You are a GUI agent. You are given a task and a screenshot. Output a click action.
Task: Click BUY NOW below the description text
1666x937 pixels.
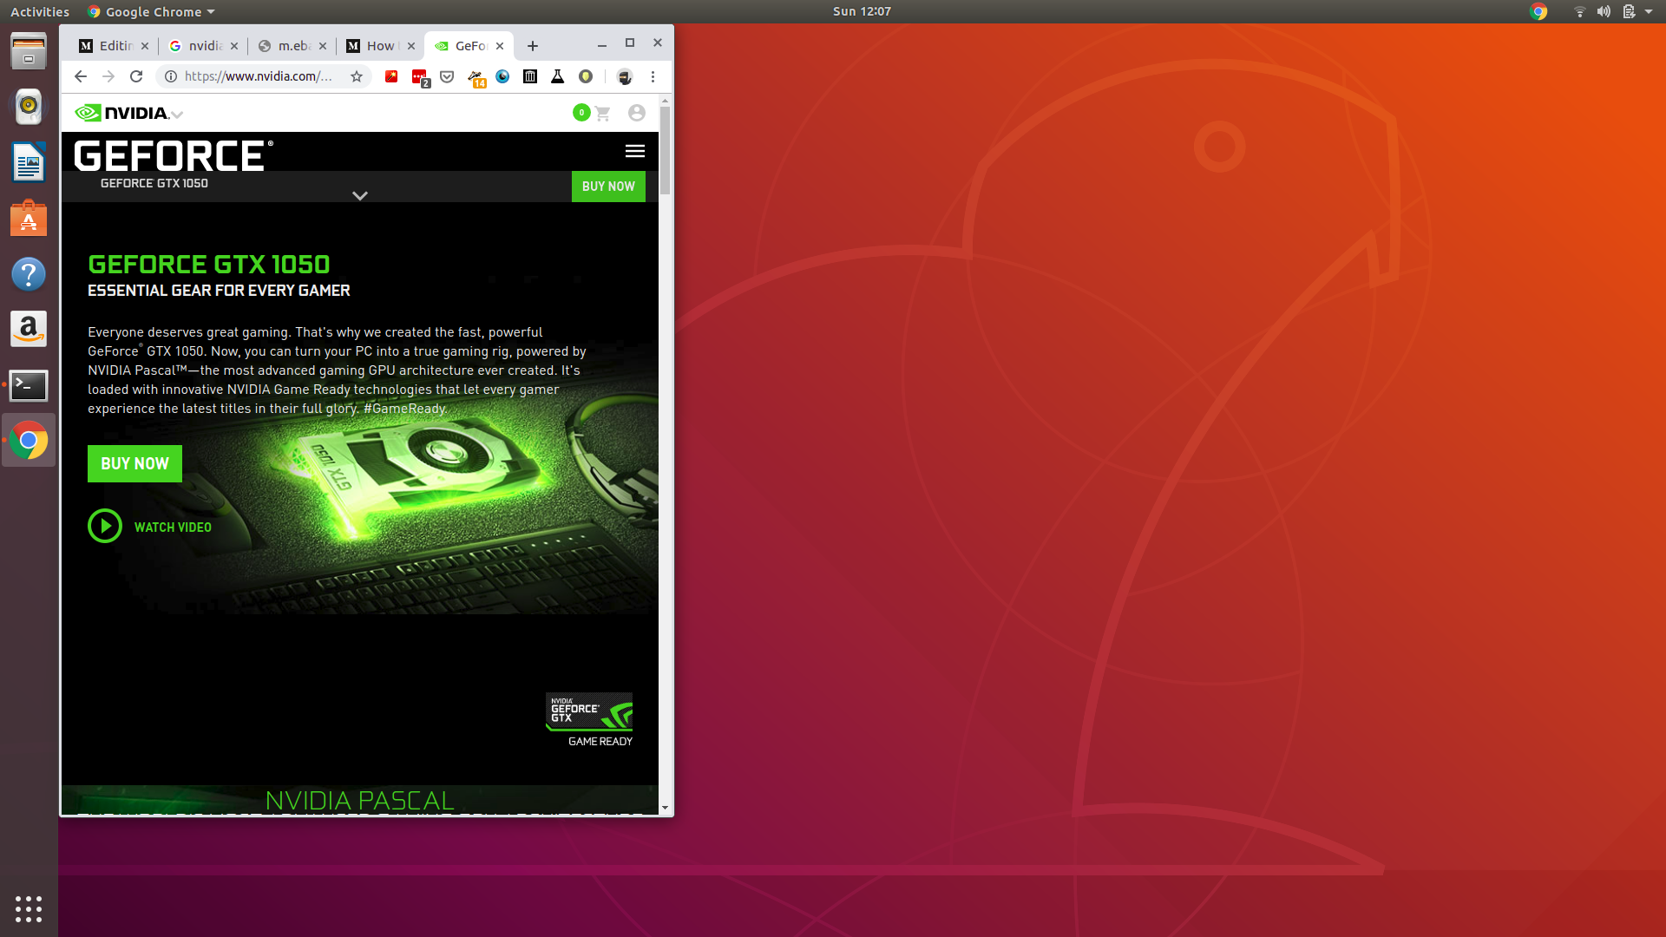click(134, 463)
